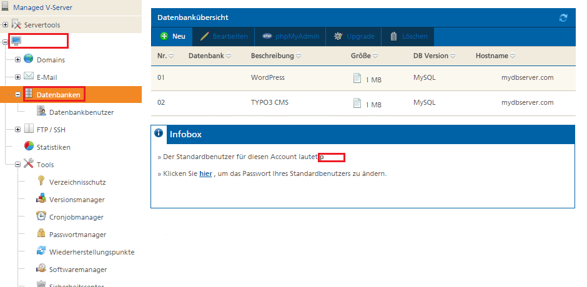Expand the Servertools tree node
587x287 pixels.
5,25
